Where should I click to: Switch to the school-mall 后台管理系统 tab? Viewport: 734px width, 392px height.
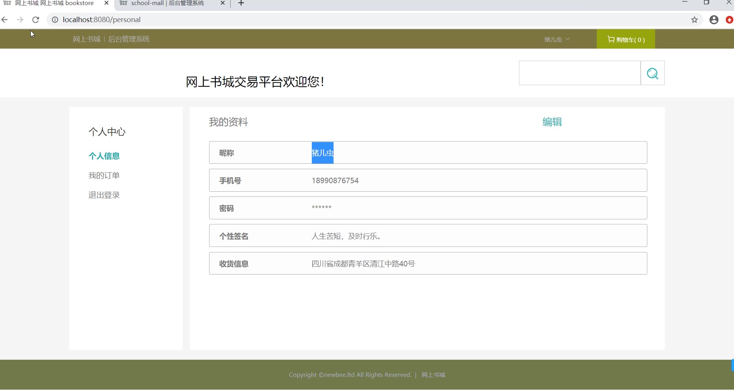coord(167,3)
